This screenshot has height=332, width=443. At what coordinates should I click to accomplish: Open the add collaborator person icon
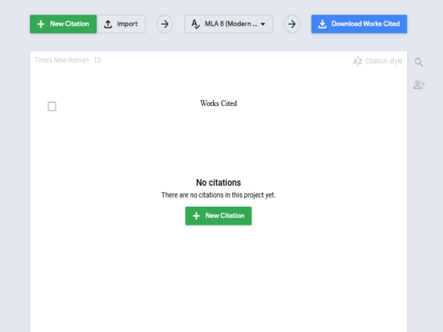(x=419, y=85)
